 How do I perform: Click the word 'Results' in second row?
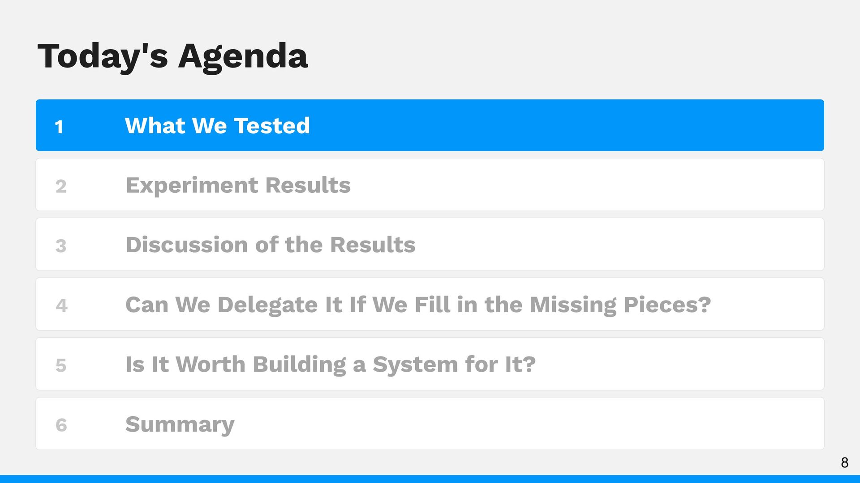point(308,185)
